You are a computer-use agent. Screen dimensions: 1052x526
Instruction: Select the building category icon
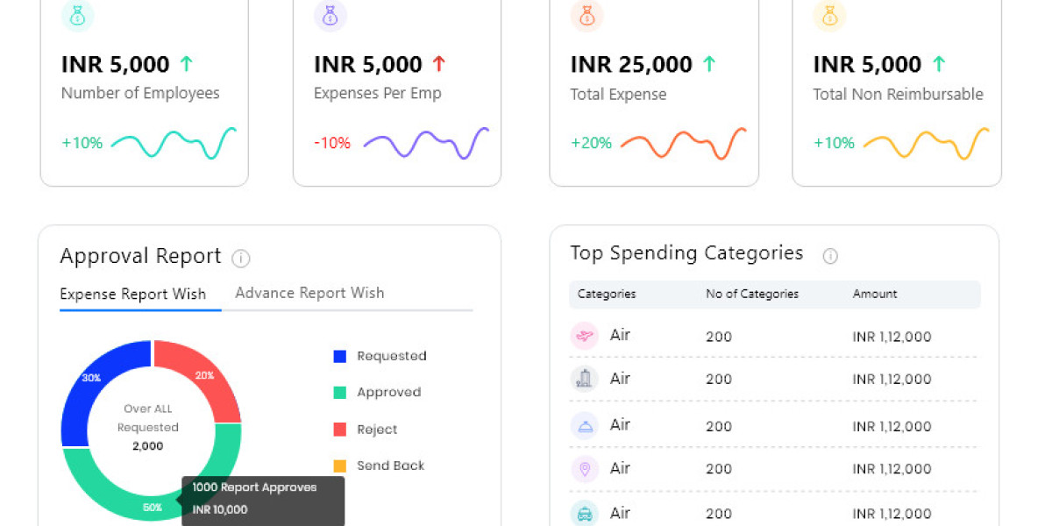[584, 379]
